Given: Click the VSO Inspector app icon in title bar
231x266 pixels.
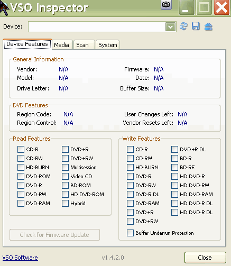Looking at the screenshot, I should click(x=4, y=8).
